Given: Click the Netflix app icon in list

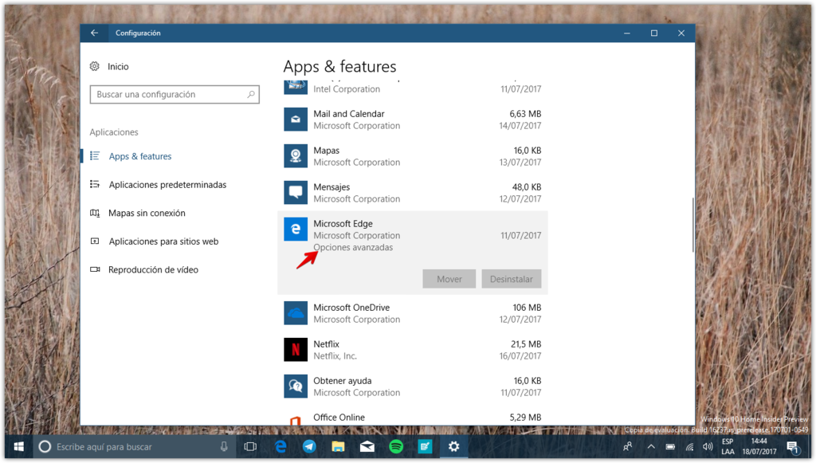Looking at the screenshot, I should [x=296, y=350].
